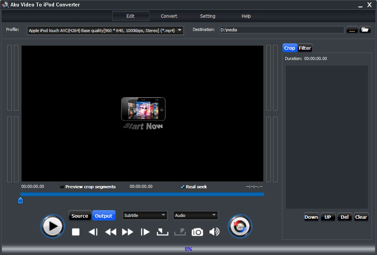Switch preview to Source view
Image resolution: width=377 pixels, height=255 pixels.
(80, 216)
